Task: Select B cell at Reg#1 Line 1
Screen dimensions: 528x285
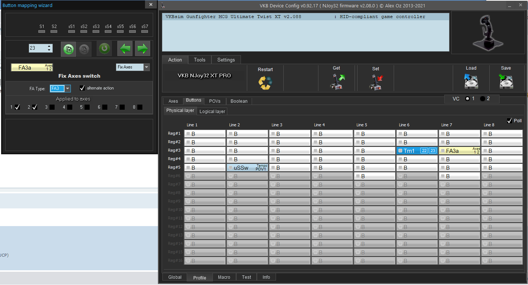Action: 205,134
